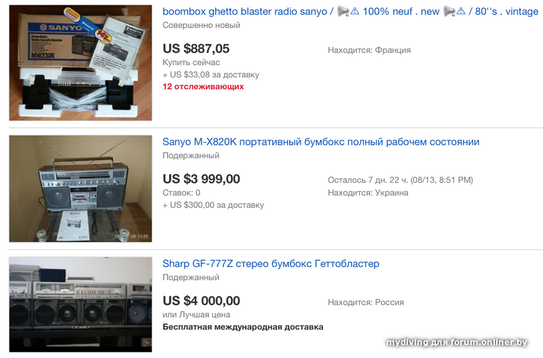Viewport: 543px width, 358px height.
Task: Click the second megaphone emoji in title
Action: pyautogui.click(x=449, y=12)
